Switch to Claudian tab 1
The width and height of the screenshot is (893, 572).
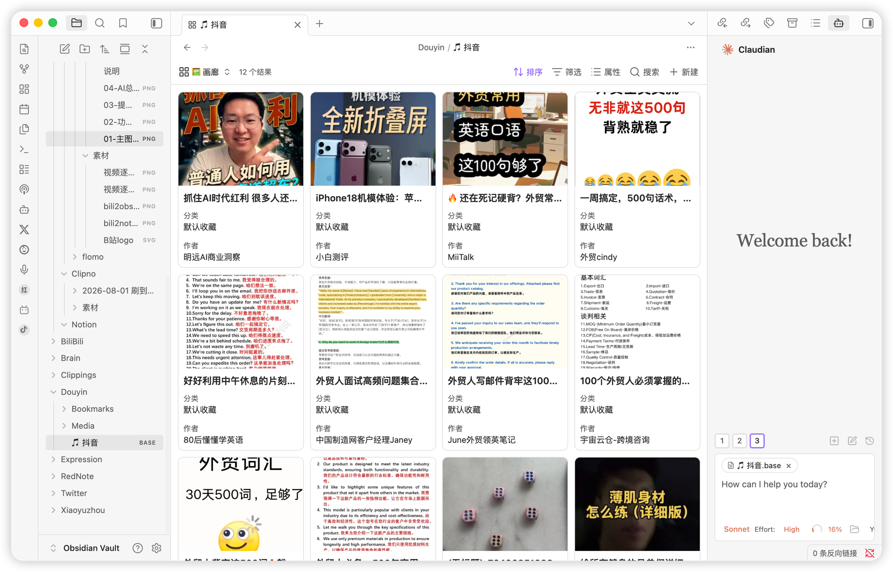[x=722, y=441]
